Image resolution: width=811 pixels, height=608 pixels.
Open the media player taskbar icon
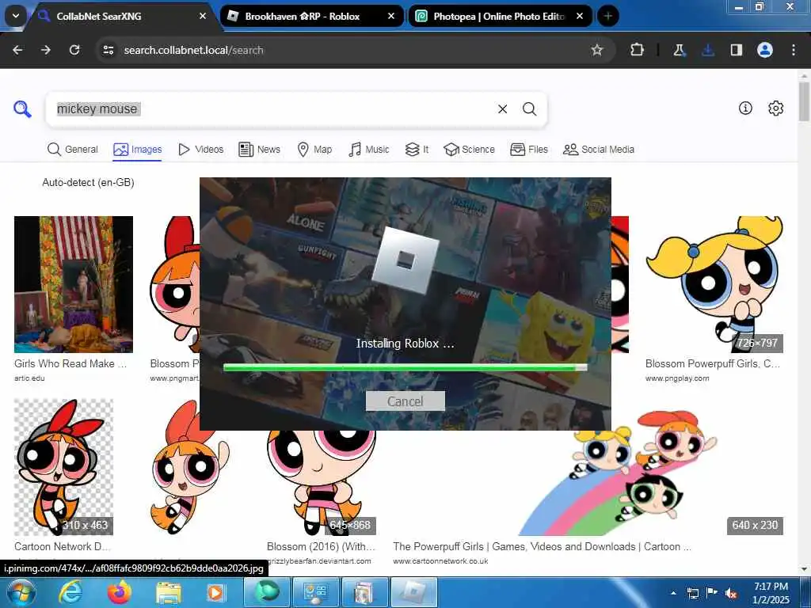(x=216, y=592)
